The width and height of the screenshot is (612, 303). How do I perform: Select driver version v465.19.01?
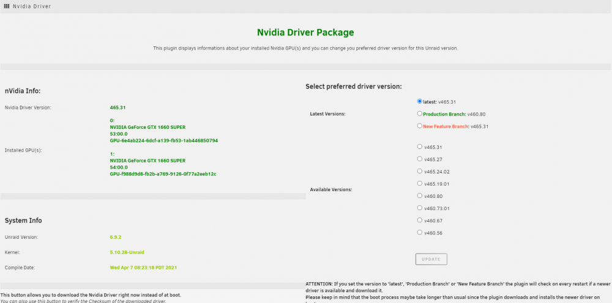[x=420, y=183]
